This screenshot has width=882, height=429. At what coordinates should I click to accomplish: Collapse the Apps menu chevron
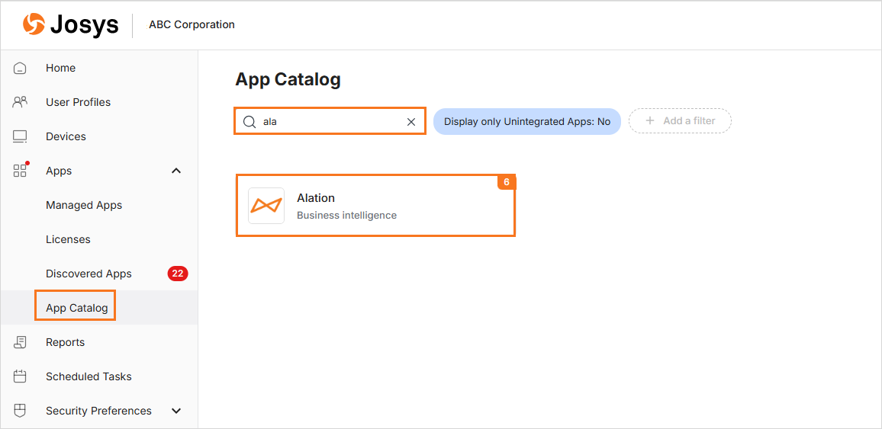point(176,171)
